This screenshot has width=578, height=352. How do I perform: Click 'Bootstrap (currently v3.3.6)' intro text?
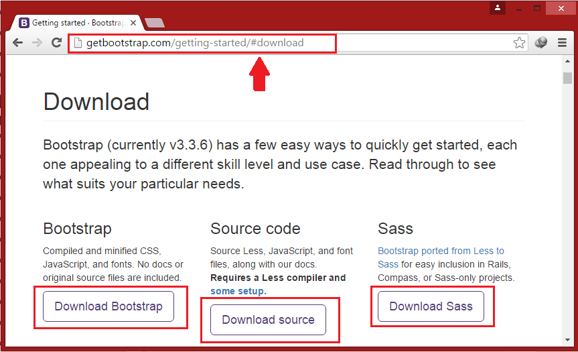pos(128,145)
